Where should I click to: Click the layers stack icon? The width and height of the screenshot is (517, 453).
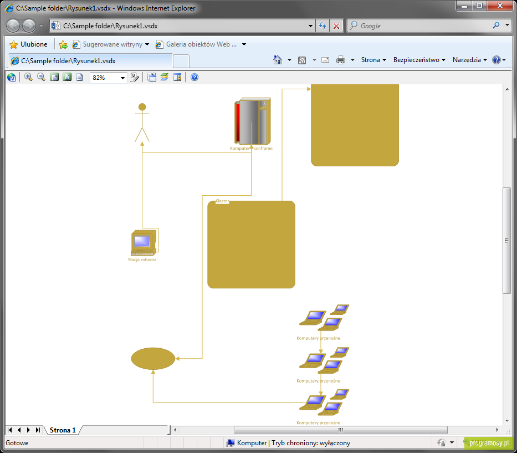click(x=164, y=77)
